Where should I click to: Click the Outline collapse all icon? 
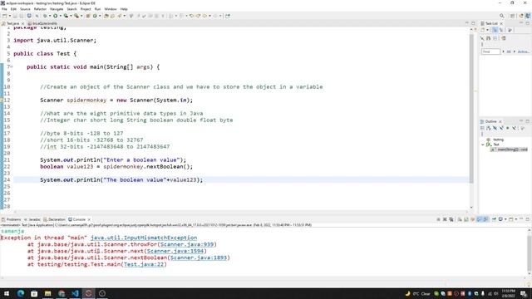(482, 128)
